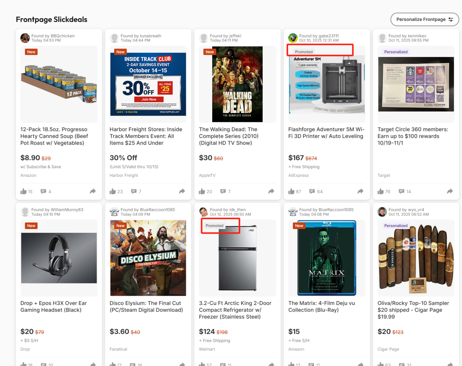Open Target Circle 360 members rewards title

[x=413, y=136]
